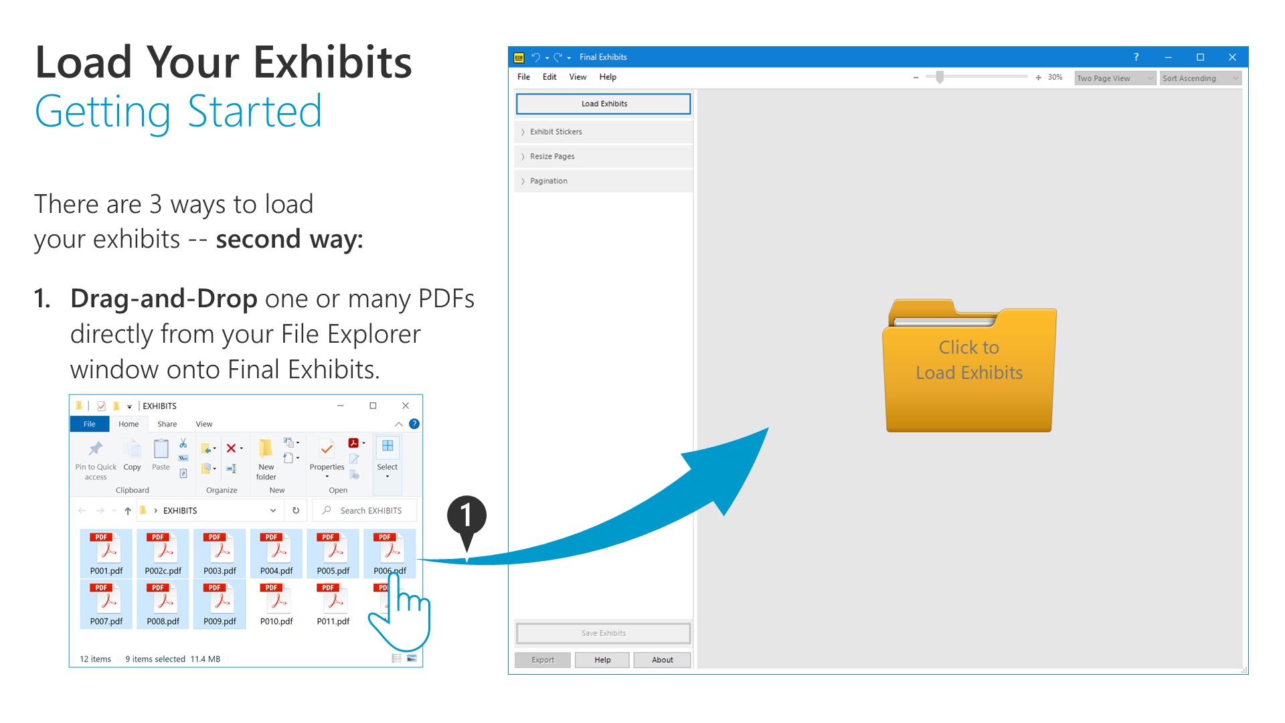The image size is (1285, 723).
Task: Click the undo arrow in Final Exhibits titlebar
Action: pos(535,57)
